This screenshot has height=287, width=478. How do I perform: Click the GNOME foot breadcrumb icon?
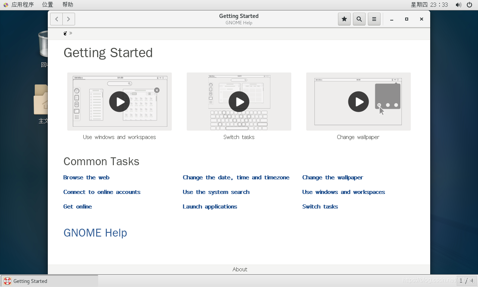click(65, 33)
